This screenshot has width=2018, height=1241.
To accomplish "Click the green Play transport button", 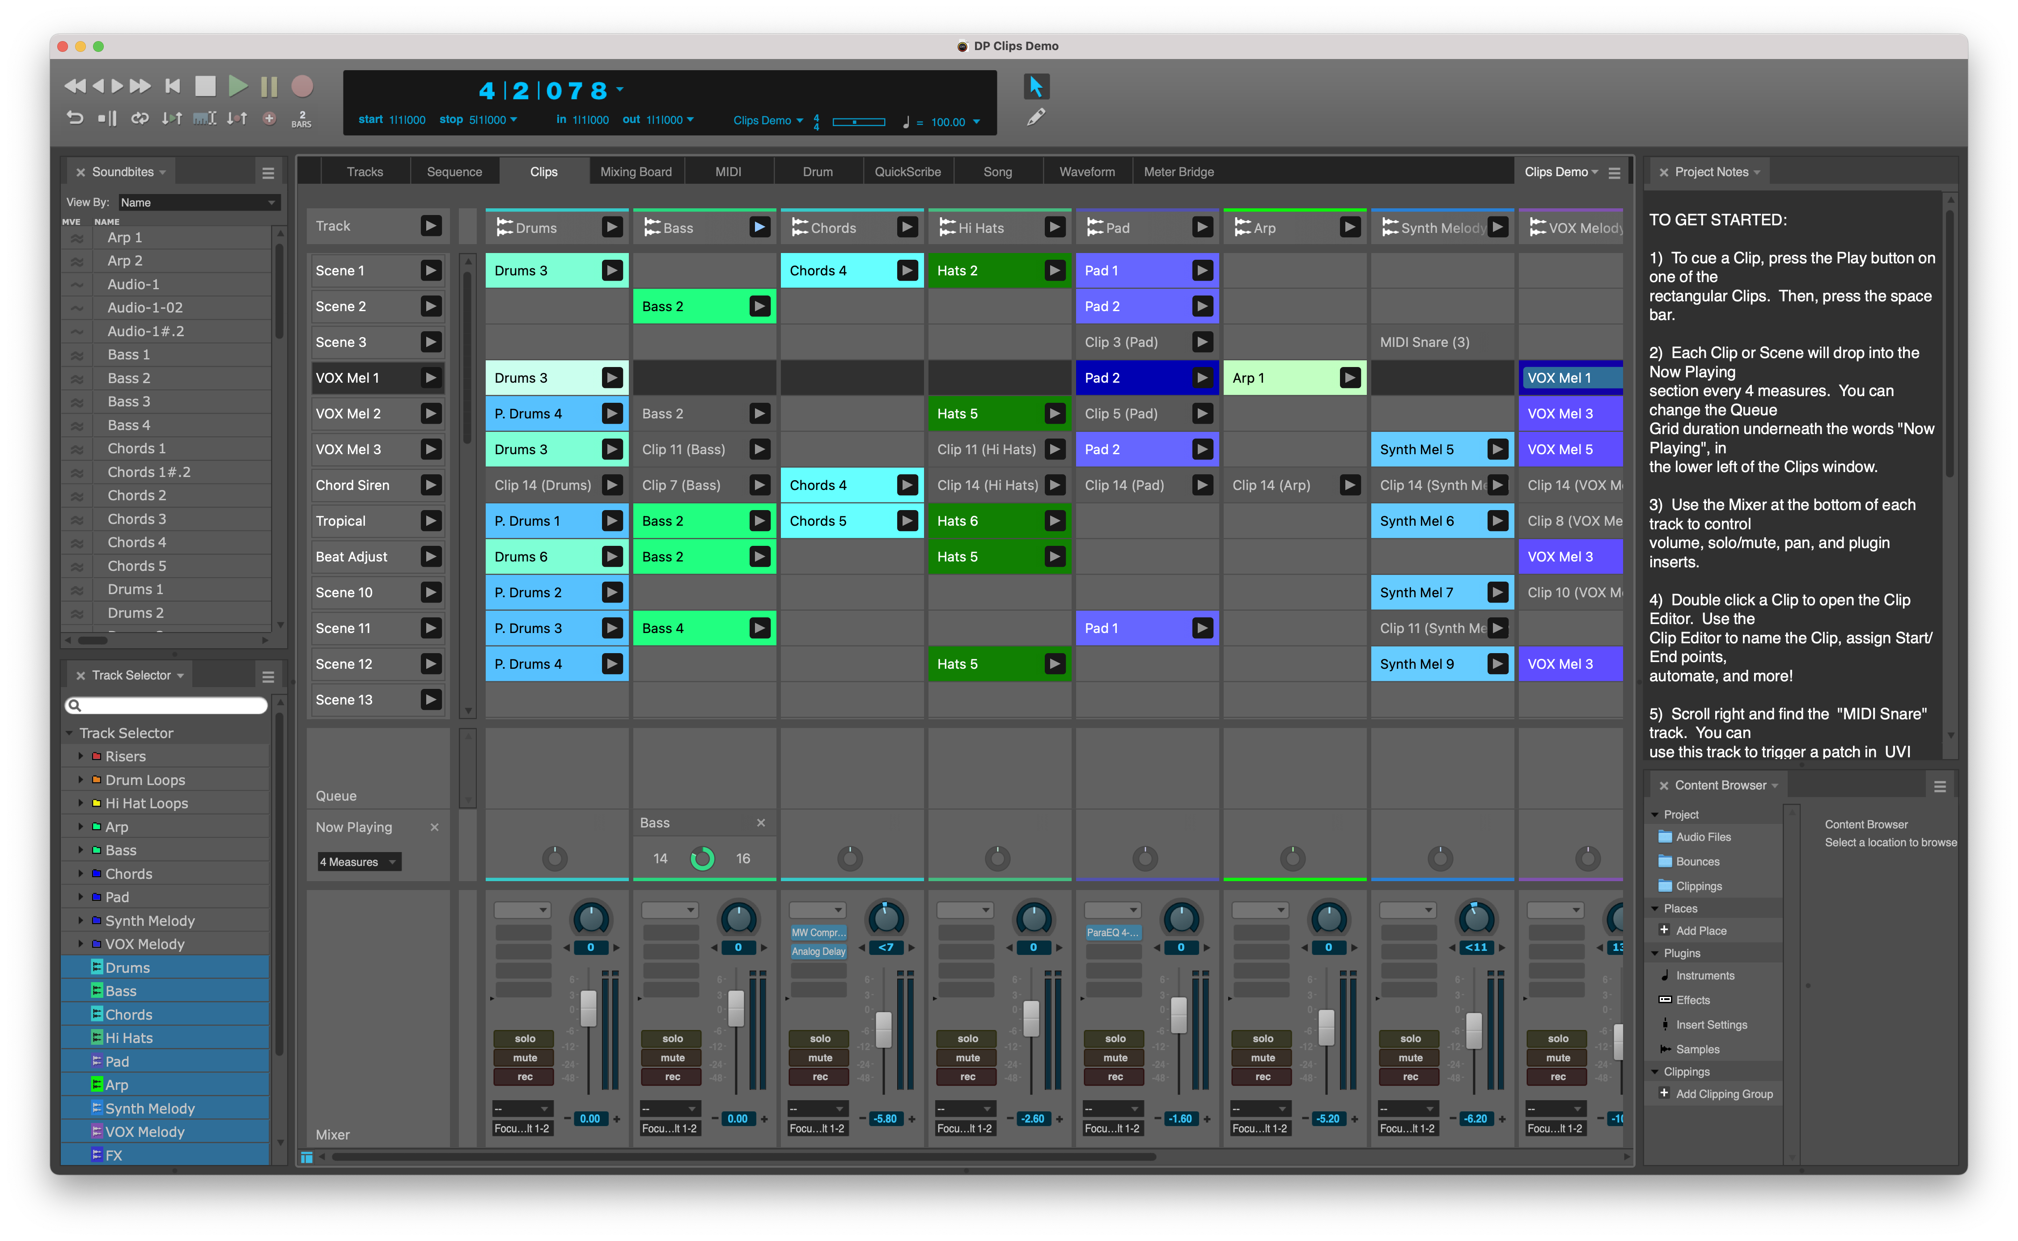I will pos(238,85).
